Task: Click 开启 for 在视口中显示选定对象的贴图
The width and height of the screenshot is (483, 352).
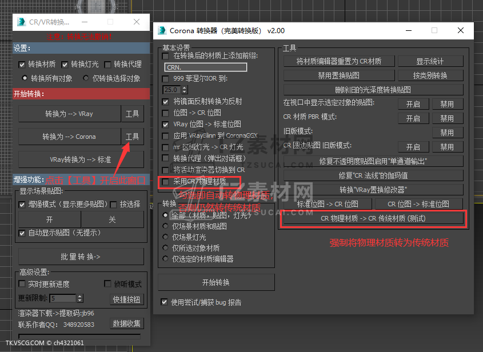Action: tap(413, 104)
